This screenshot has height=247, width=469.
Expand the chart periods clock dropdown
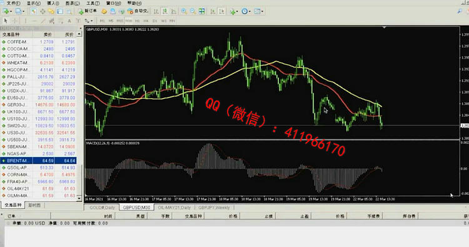point(250,11)
